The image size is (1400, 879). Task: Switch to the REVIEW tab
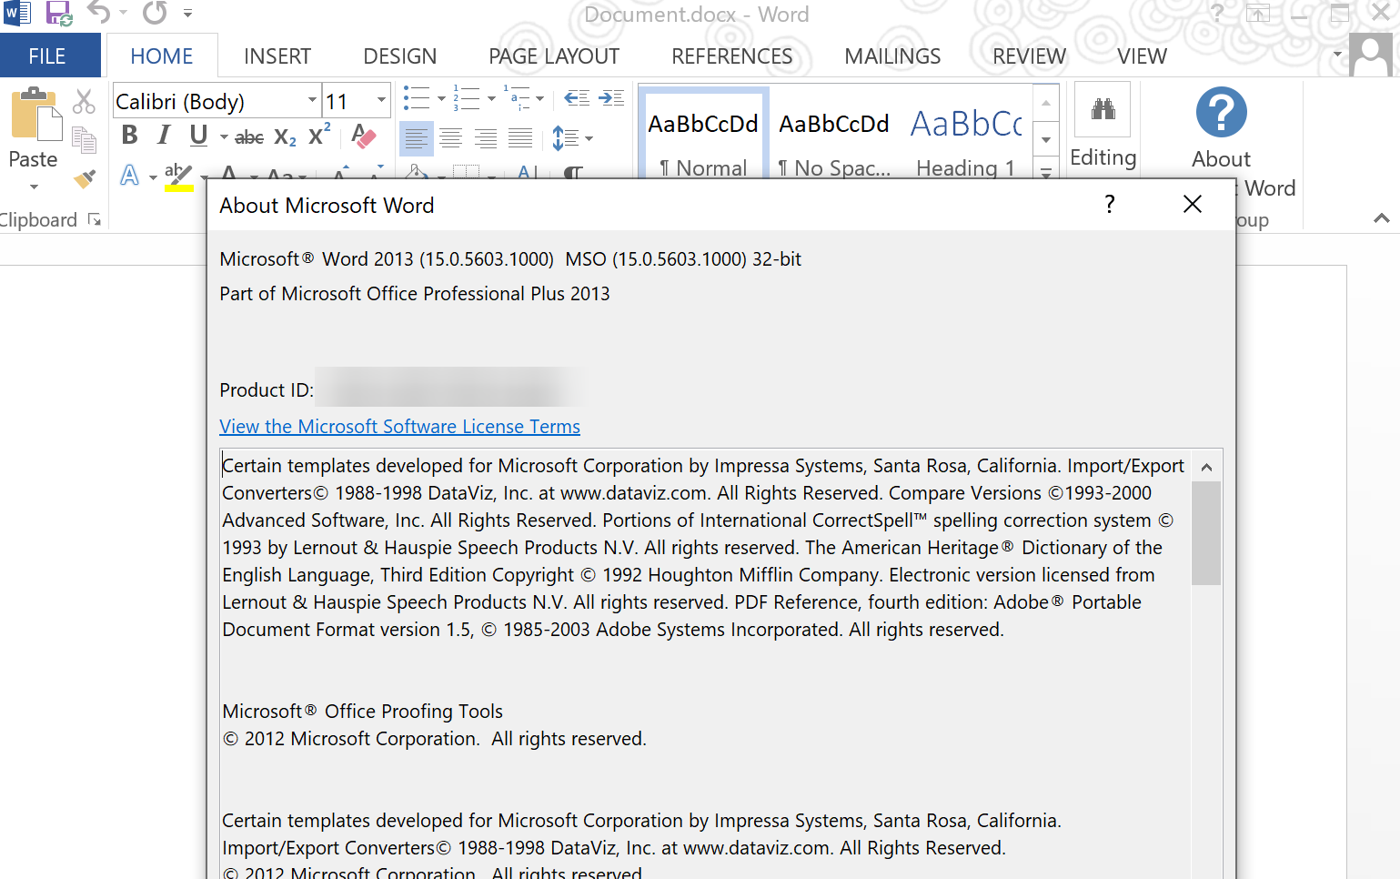[1029, 56]
